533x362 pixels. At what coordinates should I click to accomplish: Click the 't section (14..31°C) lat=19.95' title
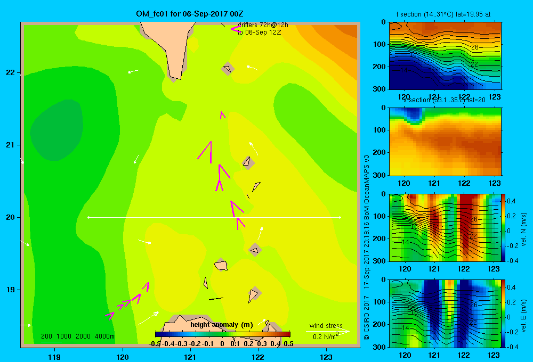[443, 14]
